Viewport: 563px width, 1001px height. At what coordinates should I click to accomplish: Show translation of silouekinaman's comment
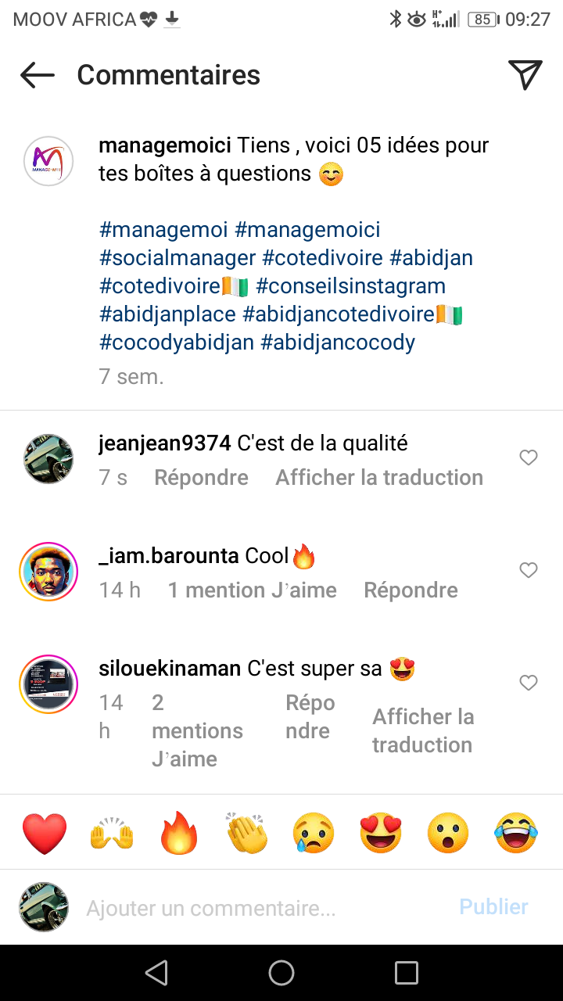tap(423, 730)
